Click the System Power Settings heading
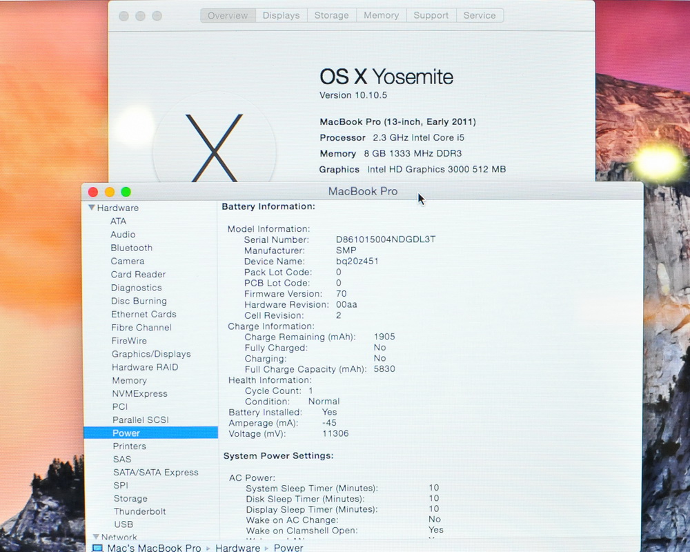The width and height of the screenshot is (690, 552). (278, 455)
